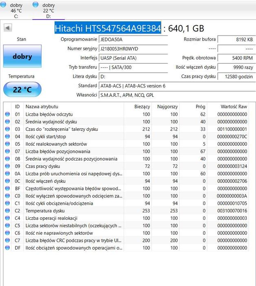Image resolution: width=256 pixels, height=286 pixels.
Task: Click the status dot for attribute 0C
Action: pos(7,181)
